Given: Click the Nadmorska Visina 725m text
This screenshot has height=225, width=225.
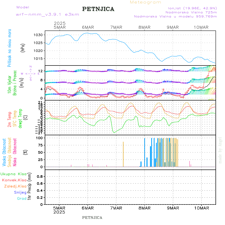Looking at the screenshot, I should 191,12.
